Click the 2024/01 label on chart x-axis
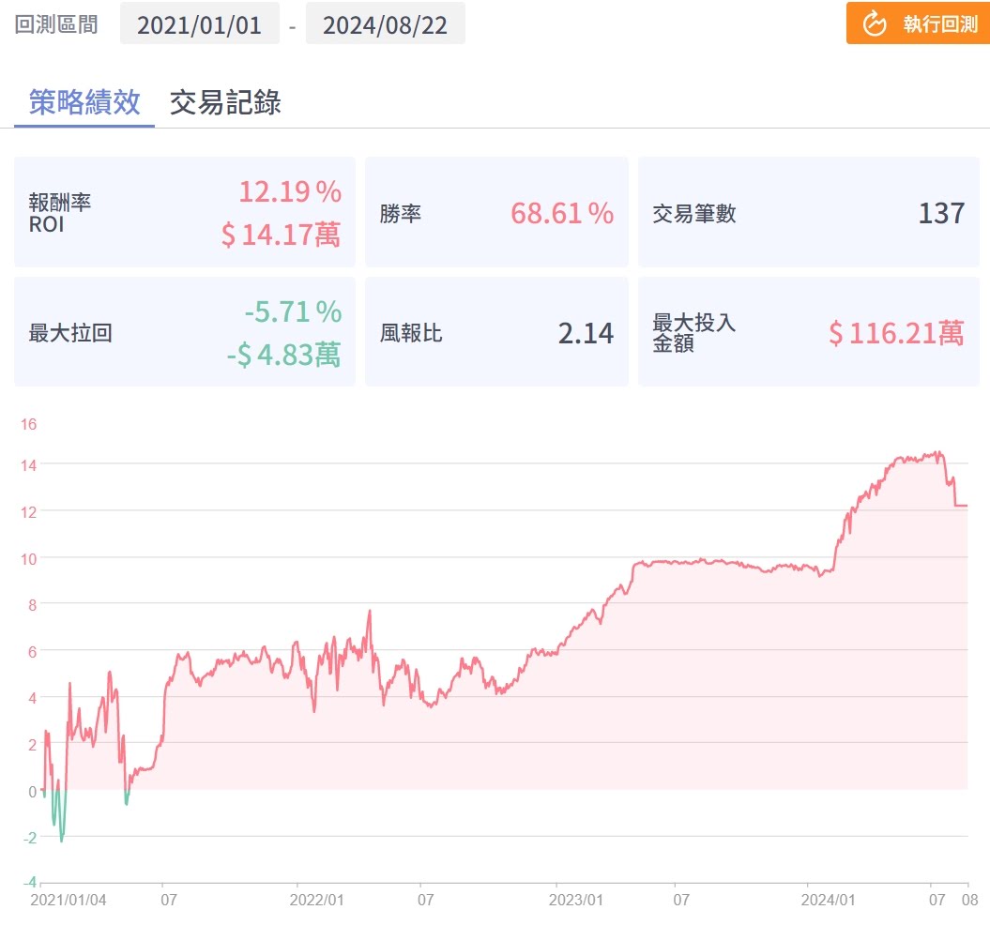Screen dimensions: 990x925 tap(829, 900)
